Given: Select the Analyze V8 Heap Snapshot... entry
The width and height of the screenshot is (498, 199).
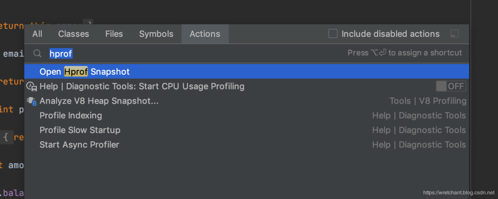Looking at the screenshot, I should point(246,101).
